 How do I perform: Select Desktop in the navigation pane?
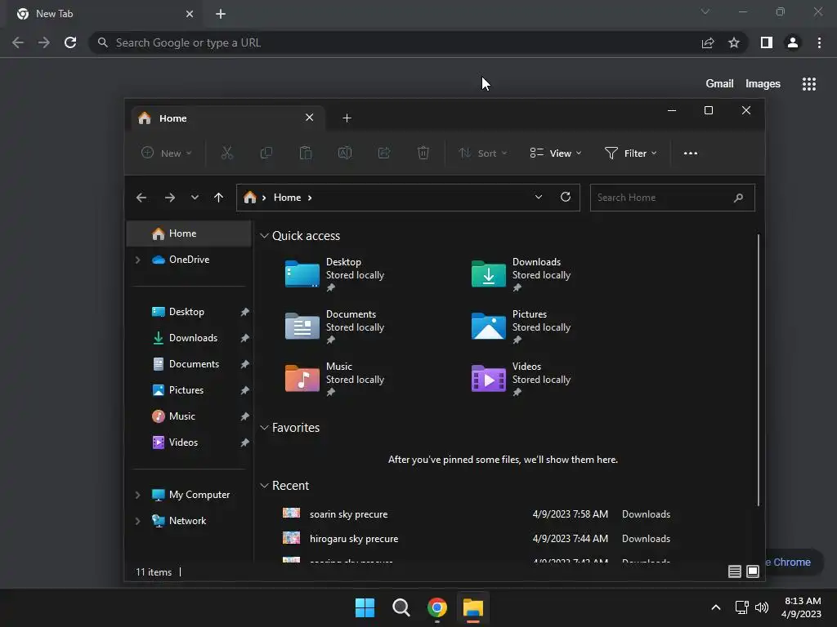tap(189, 312)
